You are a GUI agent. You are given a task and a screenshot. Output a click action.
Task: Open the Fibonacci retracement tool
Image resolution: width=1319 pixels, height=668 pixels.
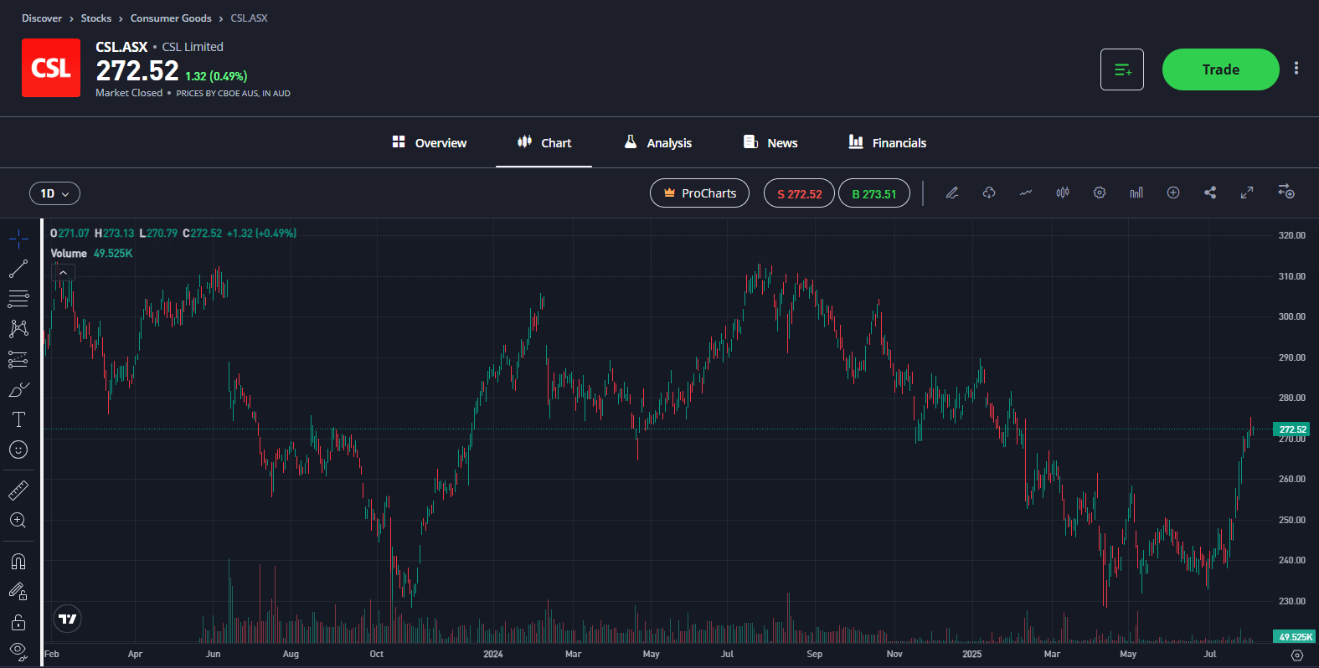tap(18, 299)
